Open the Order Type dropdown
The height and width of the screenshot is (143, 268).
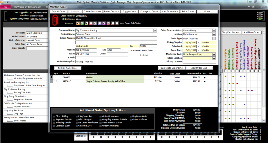pos(214,39)
